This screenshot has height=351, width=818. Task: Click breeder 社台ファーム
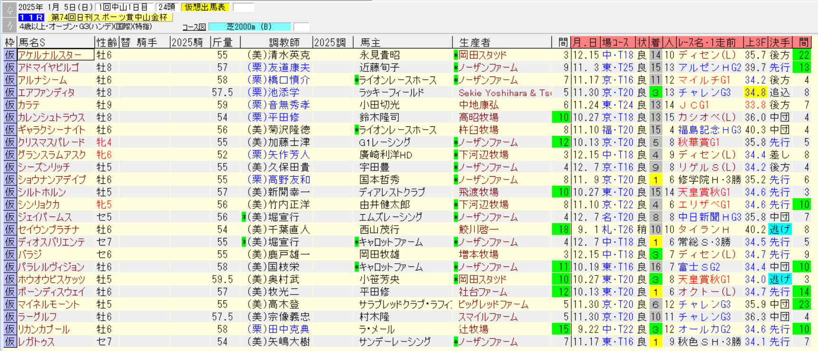pos(483,292)
